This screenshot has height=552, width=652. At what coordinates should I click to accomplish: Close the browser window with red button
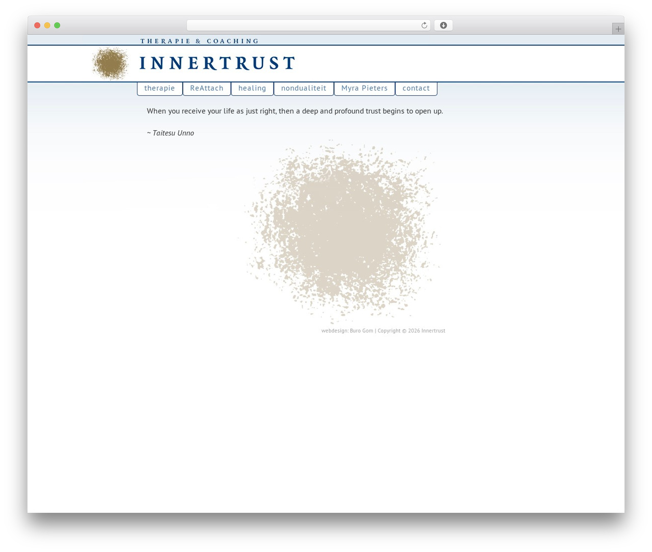[x=37, y=25]
